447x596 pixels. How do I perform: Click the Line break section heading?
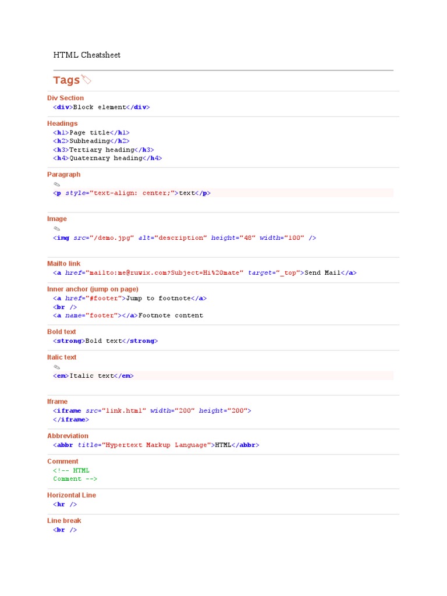[x=64, y=521]
